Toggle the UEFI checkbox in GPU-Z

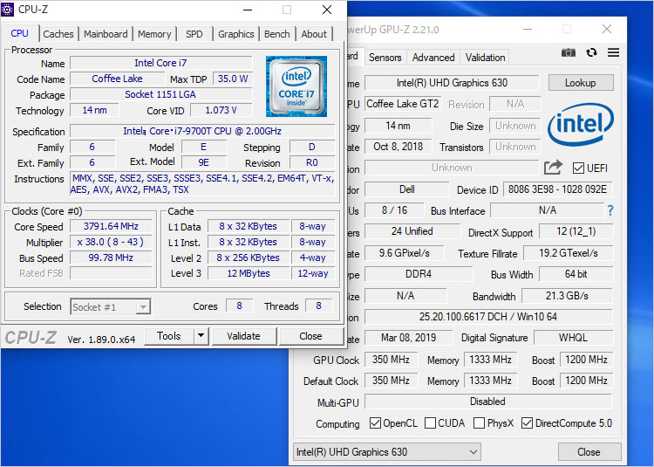click(x=578, y=168)
